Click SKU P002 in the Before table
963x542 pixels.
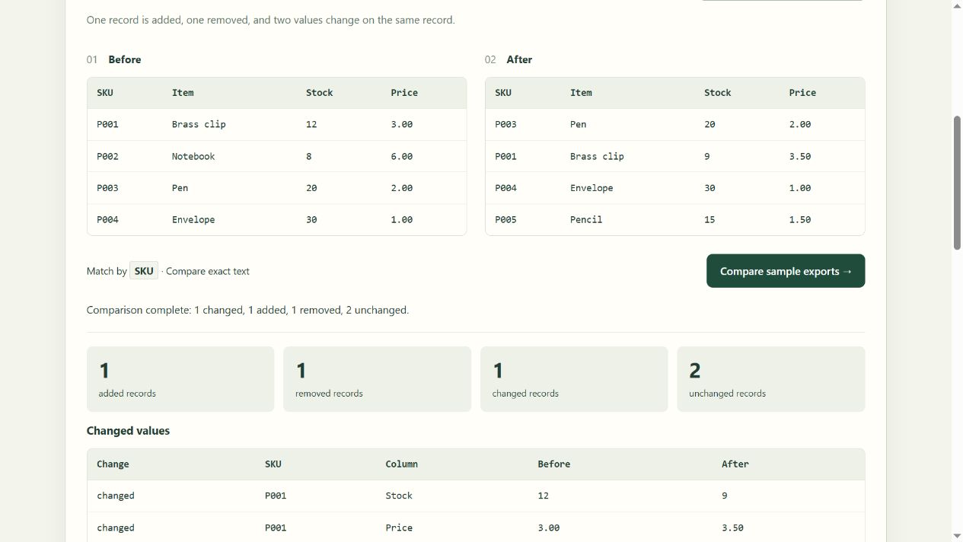point(107,156)
